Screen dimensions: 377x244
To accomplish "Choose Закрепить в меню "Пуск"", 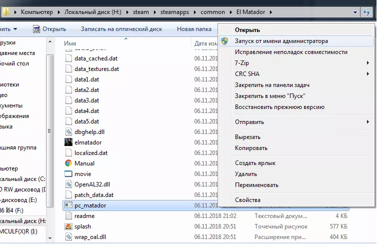I will pyautogui.click(x=296, y=96).
